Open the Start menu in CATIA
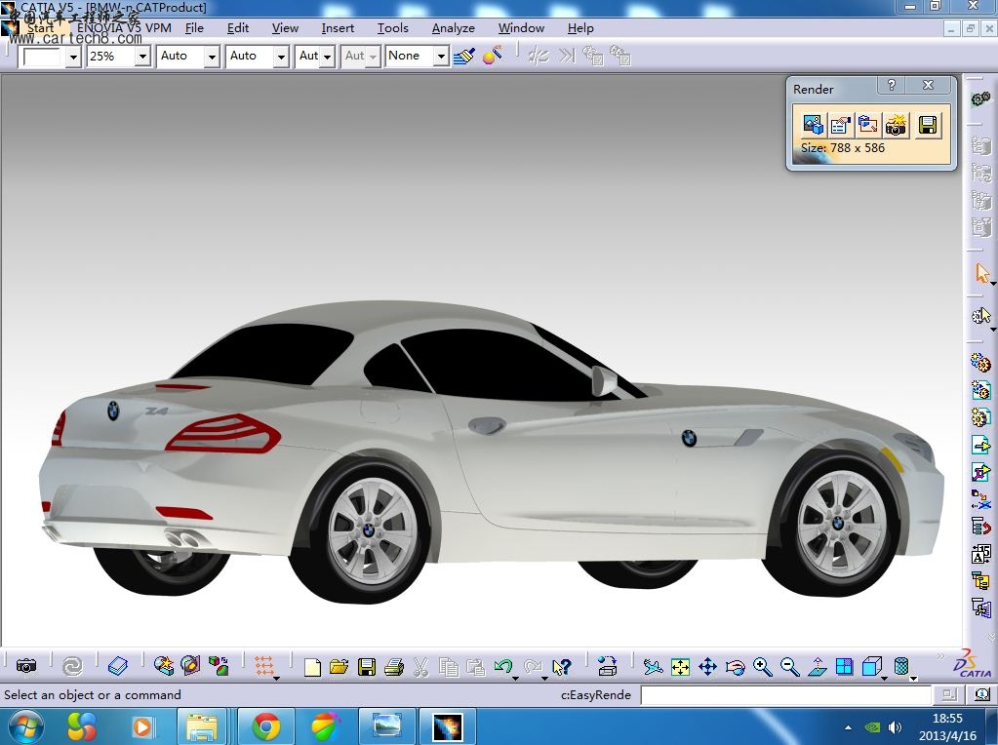The image size is (998, 745). 41,28
